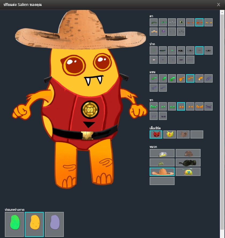This screenshot has width=225, height=238.
Task: Choose the green stubby legs with feet
Action: pos(172,106)
